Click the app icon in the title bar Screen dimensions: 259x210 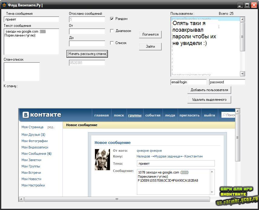(4, 5)
